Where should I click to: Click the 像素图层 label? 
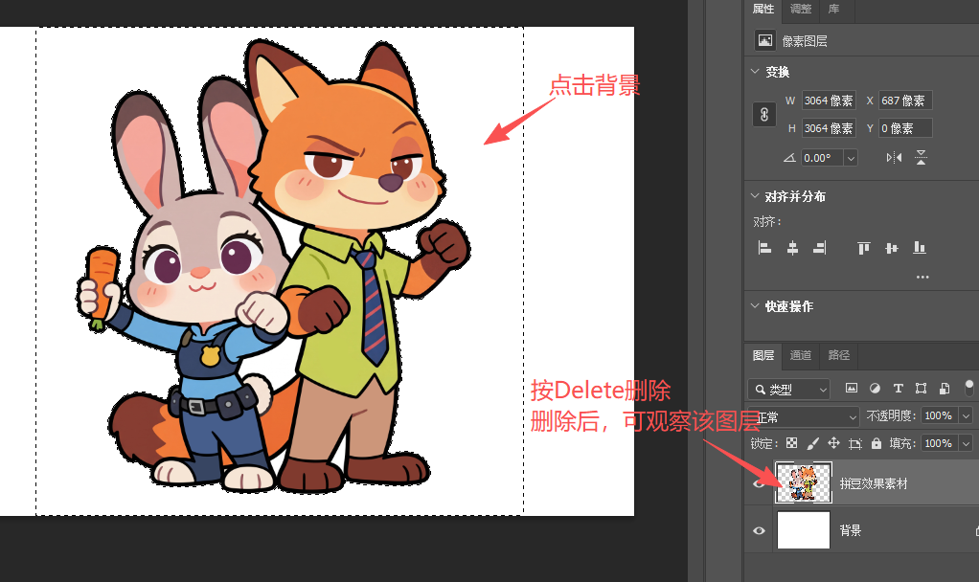[x=805, y=41]
